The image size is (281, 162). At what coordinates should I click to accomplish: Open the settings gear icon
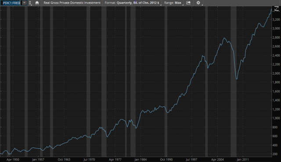[x=198, y=3]
